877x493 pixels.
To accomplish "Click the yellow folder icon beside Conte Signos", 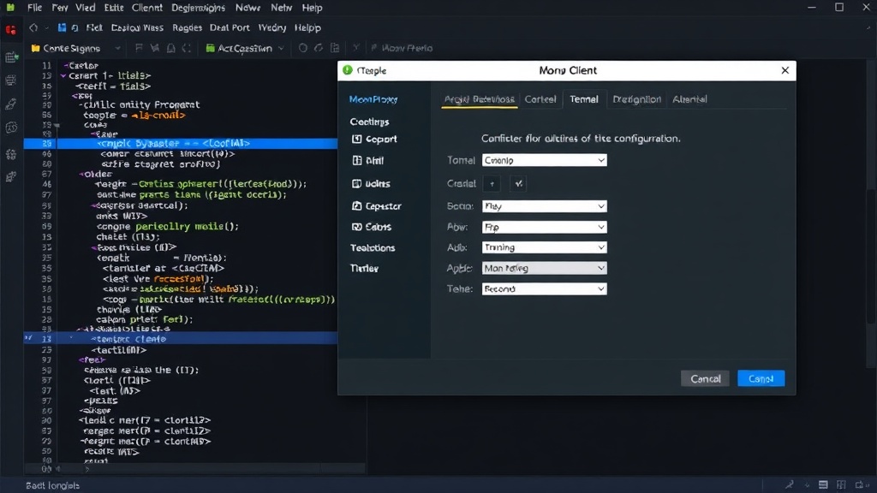I will [x=35, y=48].
